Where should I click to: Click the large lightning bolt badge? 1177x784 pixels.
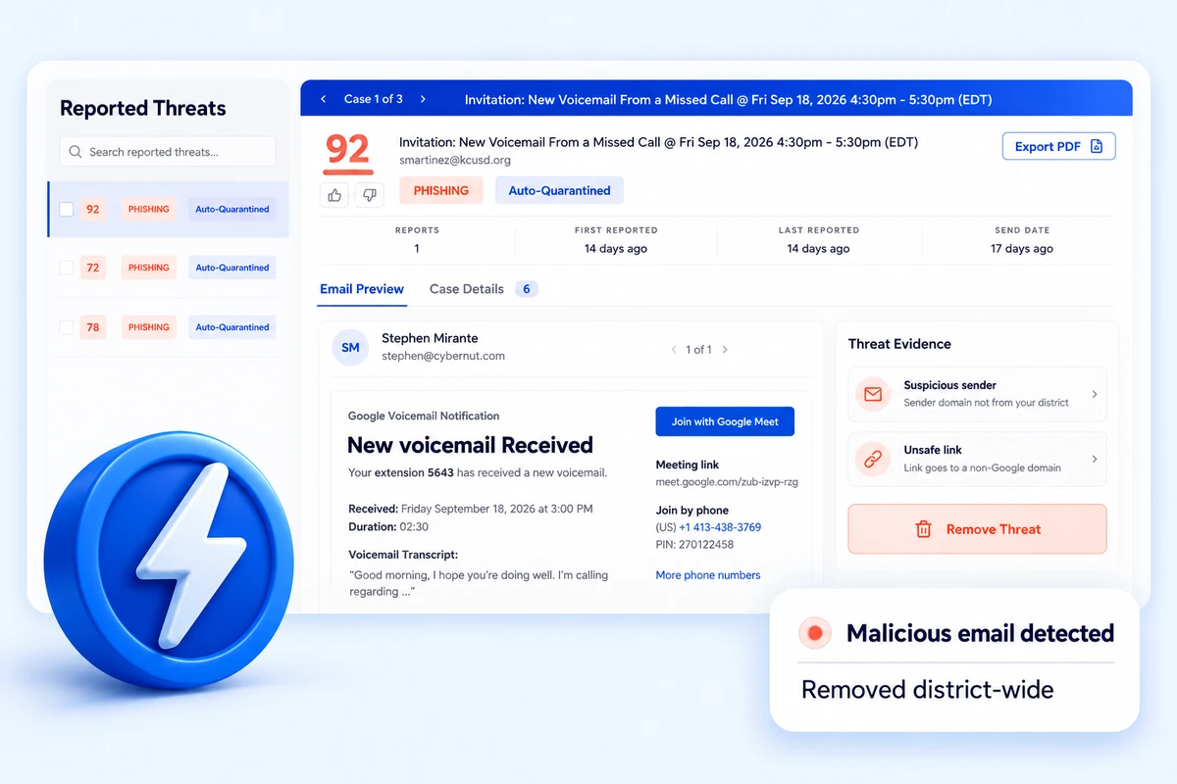[x=168, y=560]
